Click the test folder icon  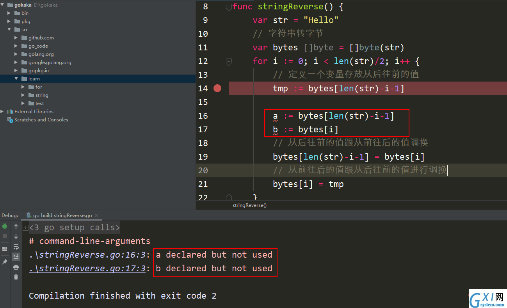(31, 103)
